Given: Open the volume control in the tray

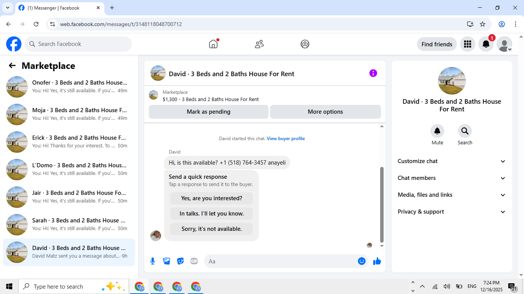Looking at the screenshot, I should 447,286.
